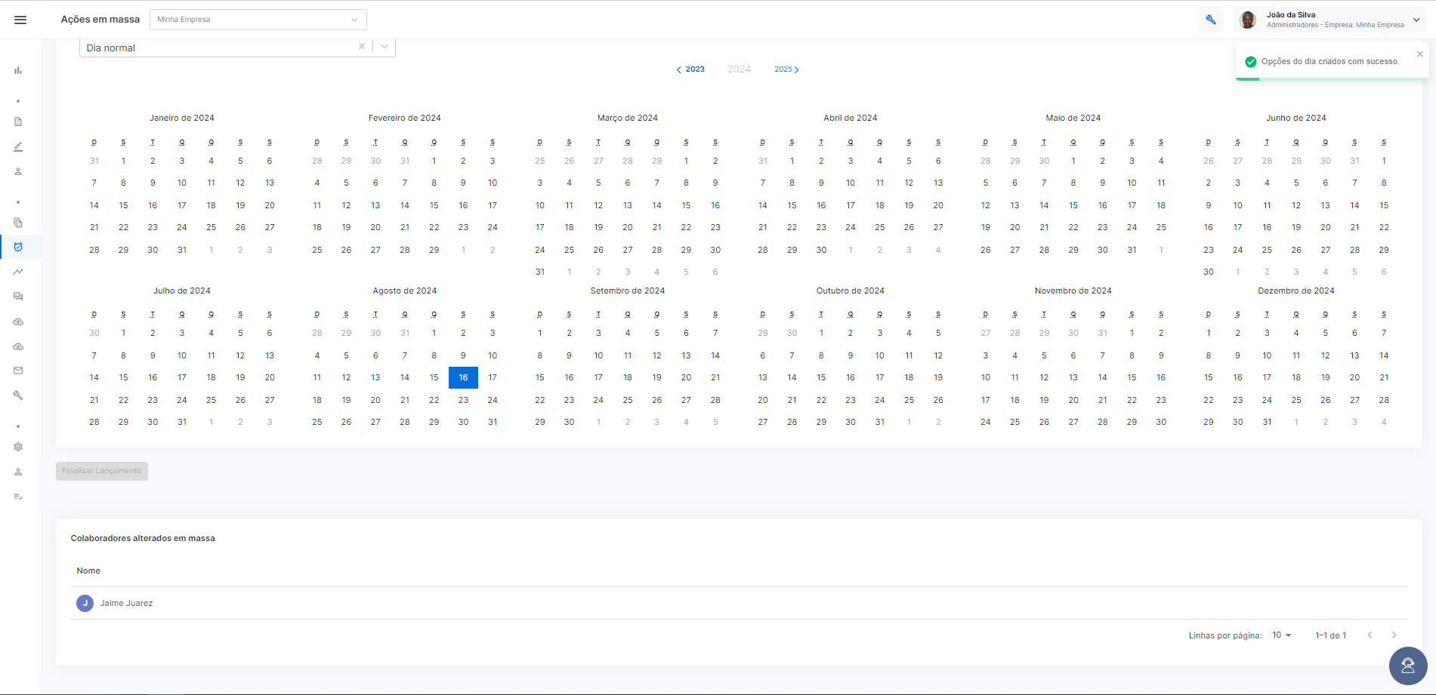Screen dimensions: 1436x695
Task: Open the copy documents sidebar icon
Action: (18, 223)
